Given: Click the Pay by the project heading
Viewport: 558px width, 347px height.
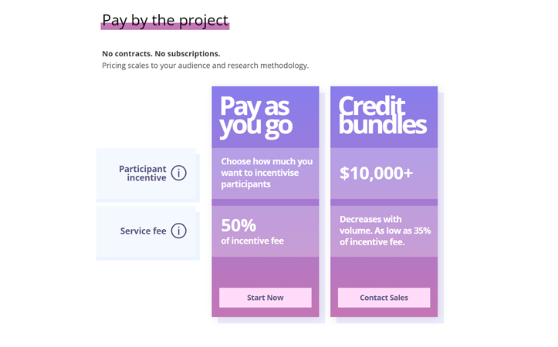Looking at the screenshot, I should [165, 20].
